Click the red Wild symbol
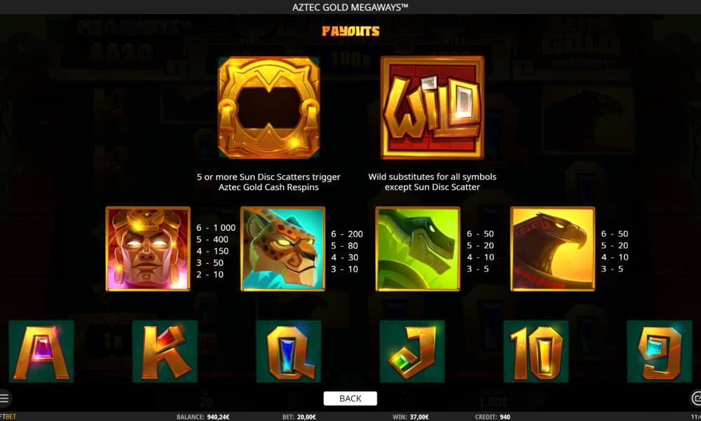 pyautogui.click(x=433, y=107)
